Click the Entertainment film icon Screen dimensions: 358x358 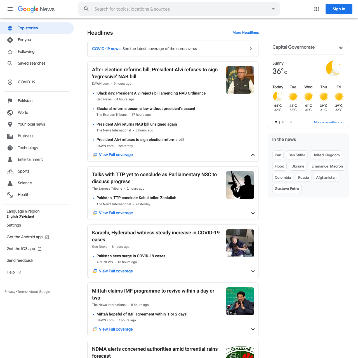pyautogui.click(x=10, y=160)
